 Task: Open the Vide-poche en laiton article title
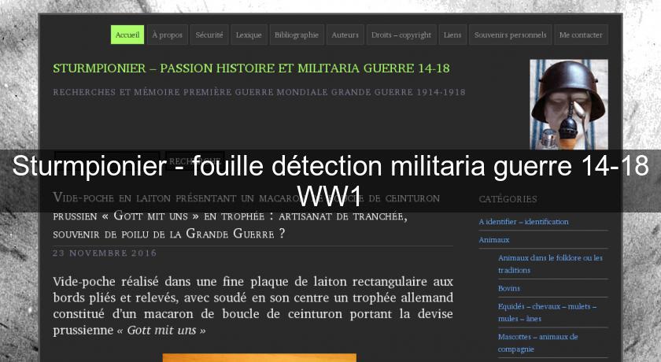pos(246,216)
